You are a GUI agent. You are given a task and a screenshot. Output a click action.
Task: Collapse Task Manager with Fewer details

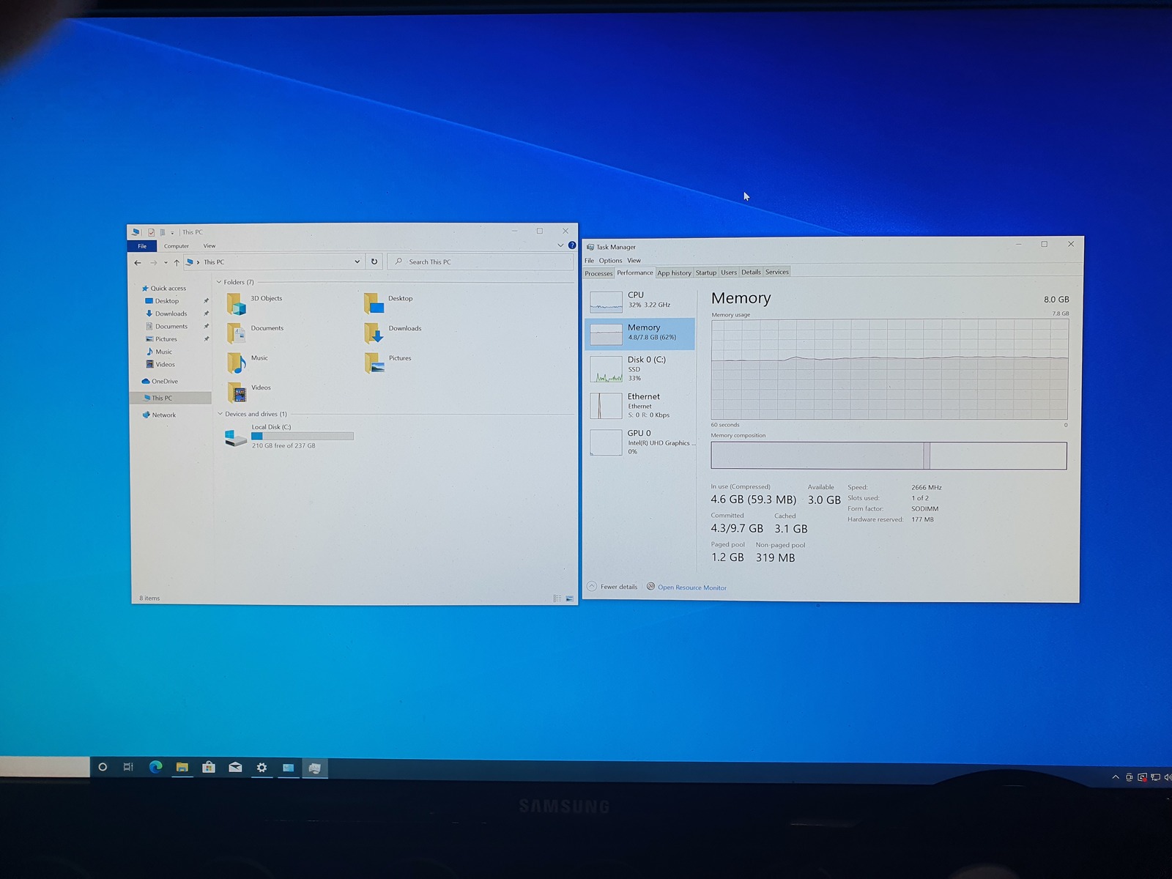click(612, 587)
